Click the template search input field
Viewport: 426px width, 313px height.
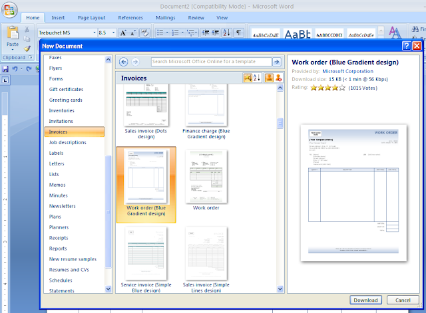coord(211,62)
